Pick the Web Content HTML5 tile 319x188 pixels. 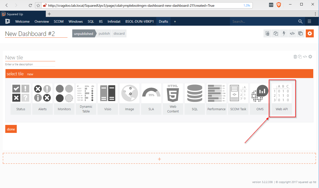tap(173, 99)
